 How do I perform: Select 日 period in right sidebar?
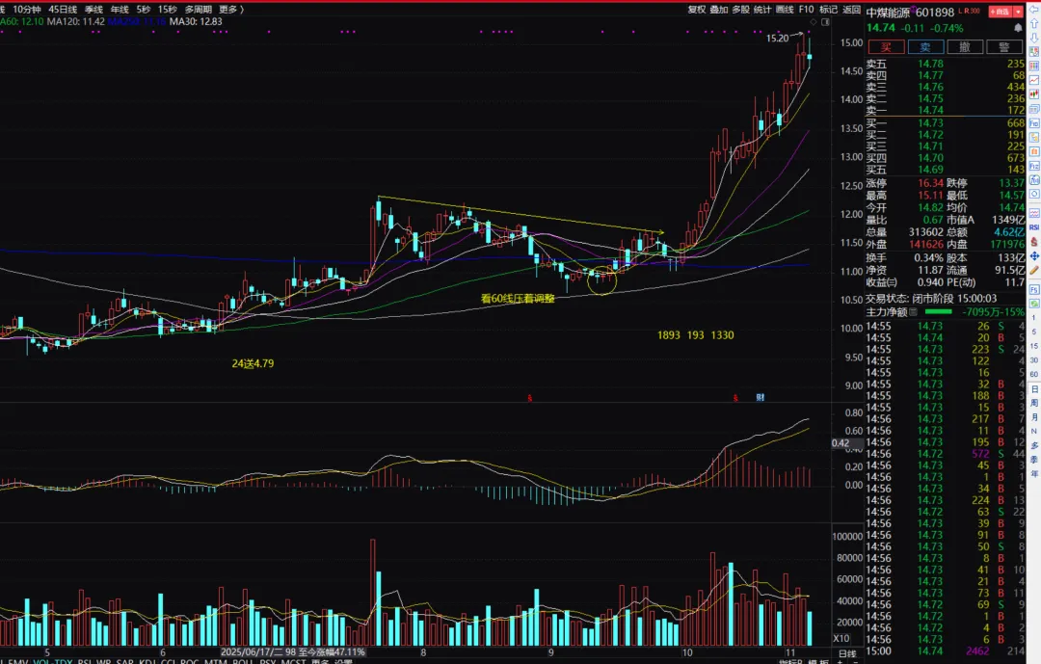click(x=1034, y=389)
